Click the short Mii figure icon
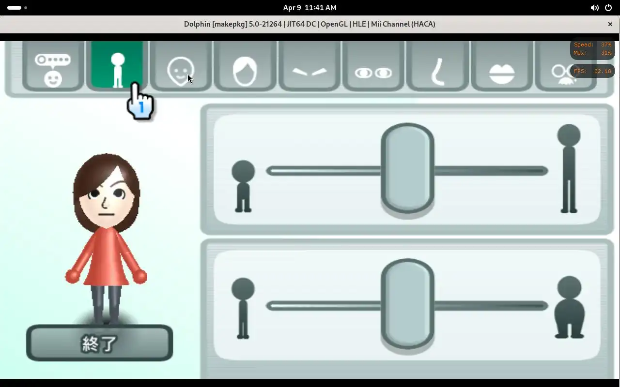Screen dimensions: 620x387 tap(243, 186)
